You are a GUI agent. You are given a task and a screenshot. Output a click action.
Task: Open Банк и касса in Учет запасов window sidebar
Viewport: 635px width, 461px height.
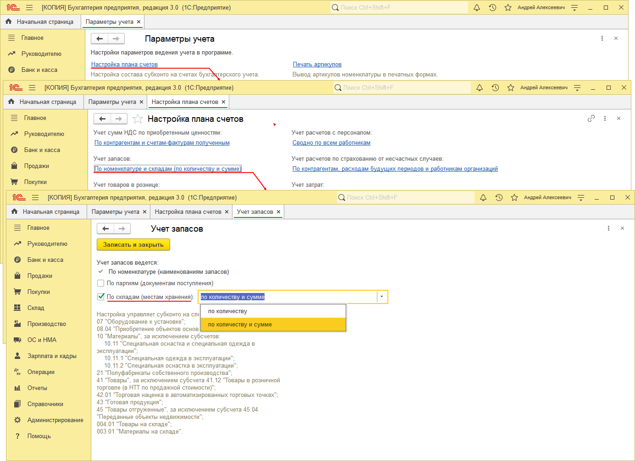click(x=45, y=260)
